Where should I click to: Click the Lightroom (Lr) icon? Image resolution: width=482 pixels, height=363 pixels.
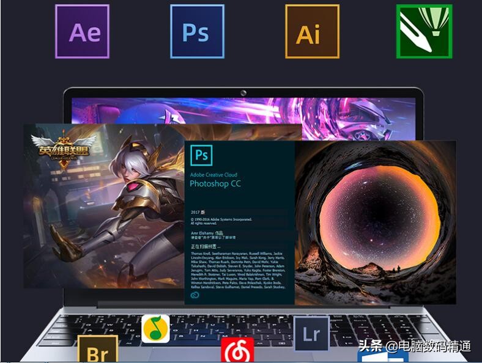coord(311,334)
